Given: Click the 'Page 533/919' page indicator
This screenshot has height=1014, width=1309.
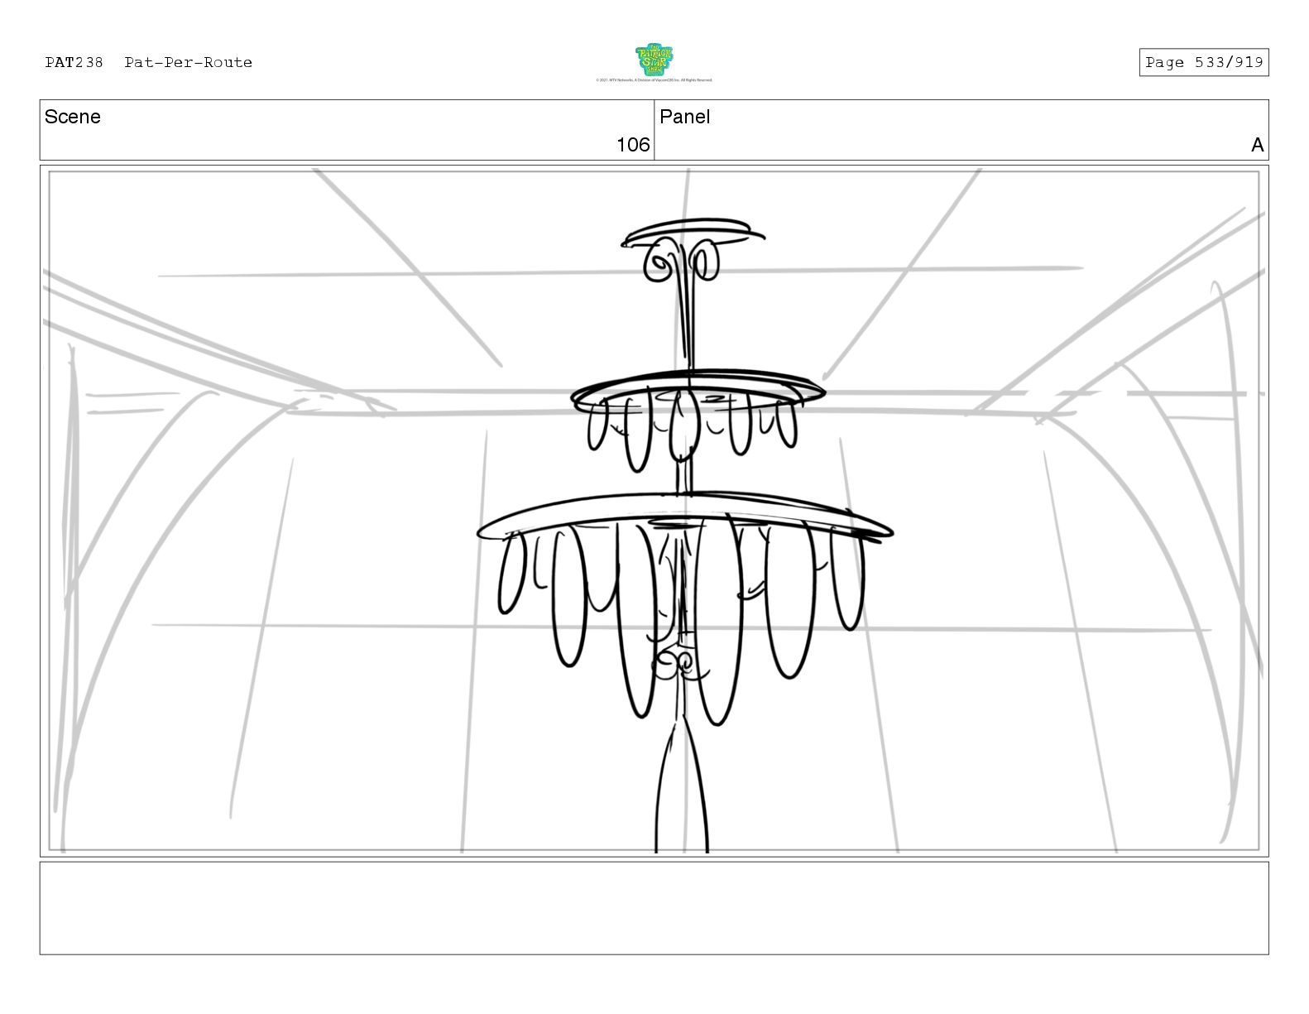Looking at the screenshot, I should 1204,63.
